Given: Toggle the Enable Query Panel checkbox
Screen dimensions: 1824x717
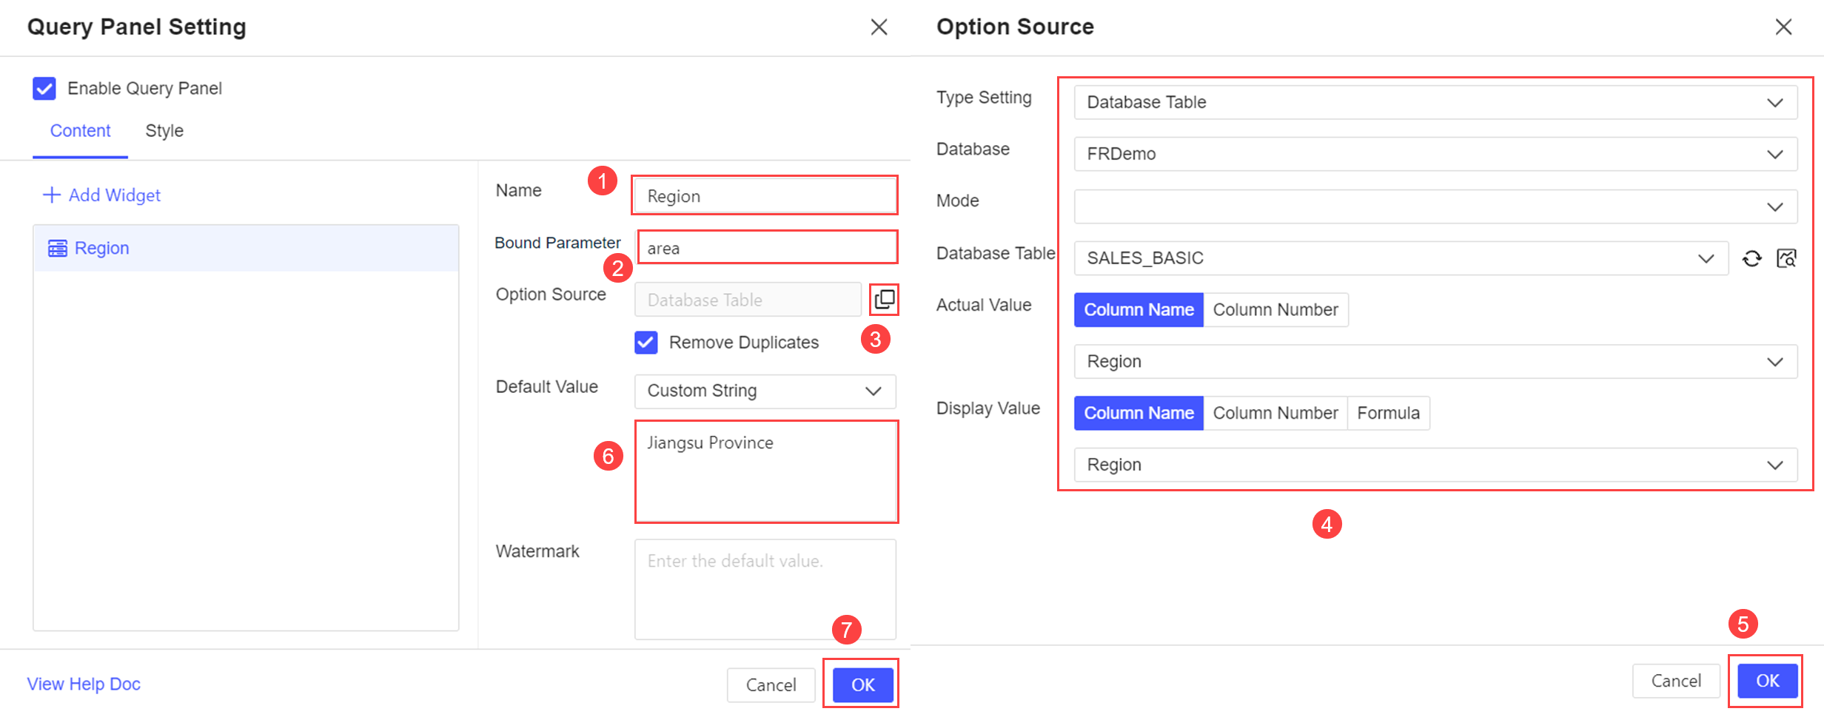Looking at the screenshot, I should click(x=44, y=89).
